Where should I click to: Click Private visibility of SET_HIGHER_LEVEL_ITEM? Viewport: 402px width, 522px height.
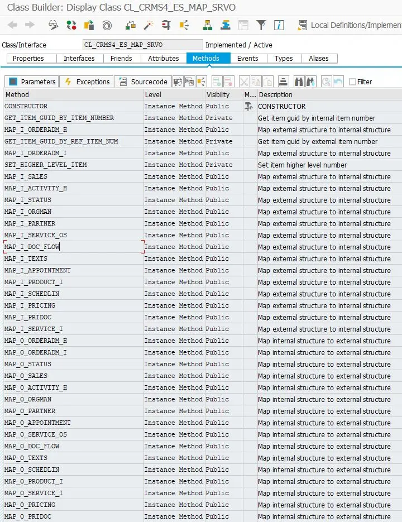click(219, 165)
